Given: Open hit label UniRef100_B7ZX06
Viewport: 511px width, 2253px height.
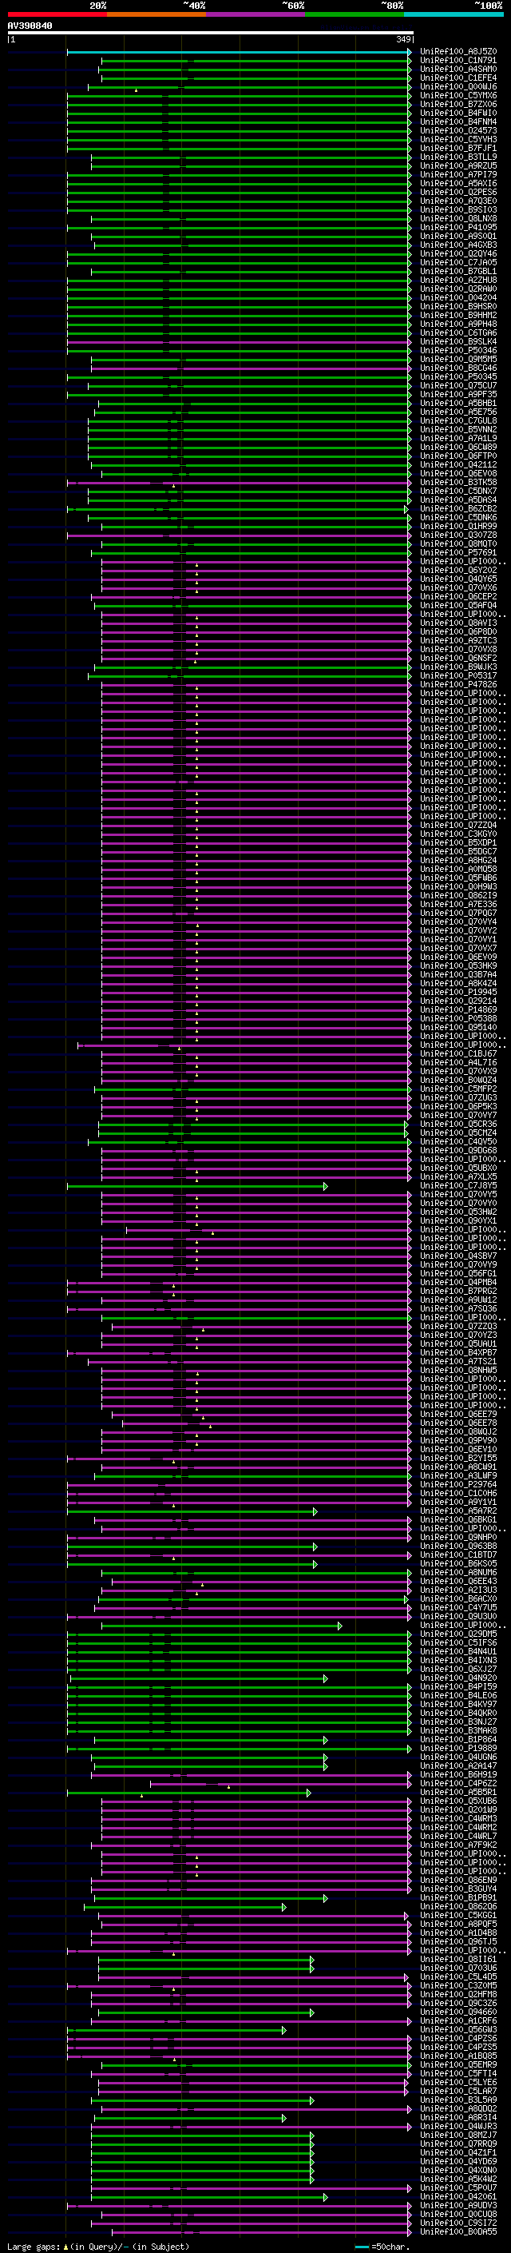Looking at the screenshot, I should (x=458, y=105).
